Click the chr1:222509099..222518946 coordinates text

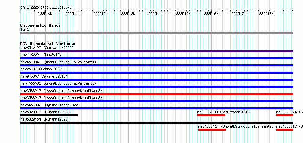point(46,7)
